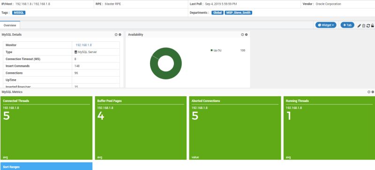Click the 'Availability' widget title
This screenshot has width=375, height=170.
[135, 34]
